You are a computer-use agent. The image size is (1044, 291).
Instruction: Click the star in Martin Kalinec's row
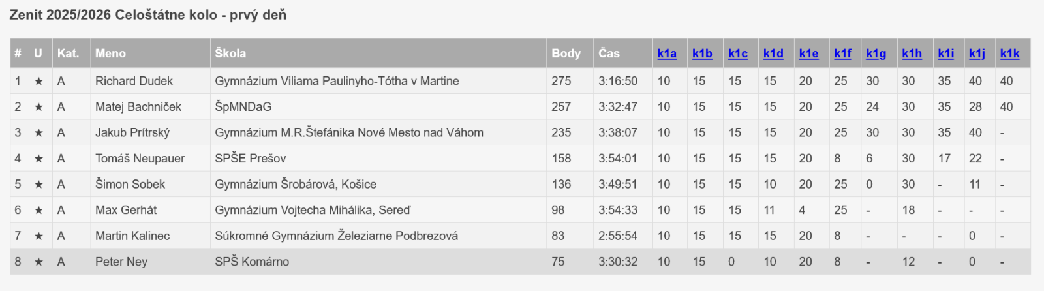click(38, 236)
